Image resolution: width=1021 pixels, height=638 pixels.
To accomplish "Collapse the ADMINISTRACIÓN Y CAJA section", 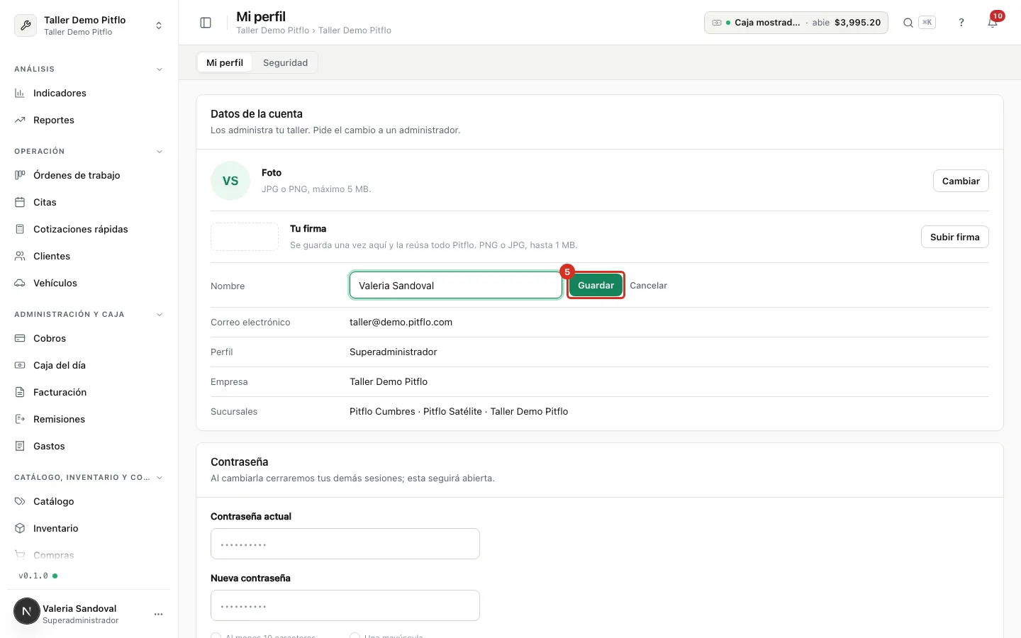I will [x=159, y=315].
